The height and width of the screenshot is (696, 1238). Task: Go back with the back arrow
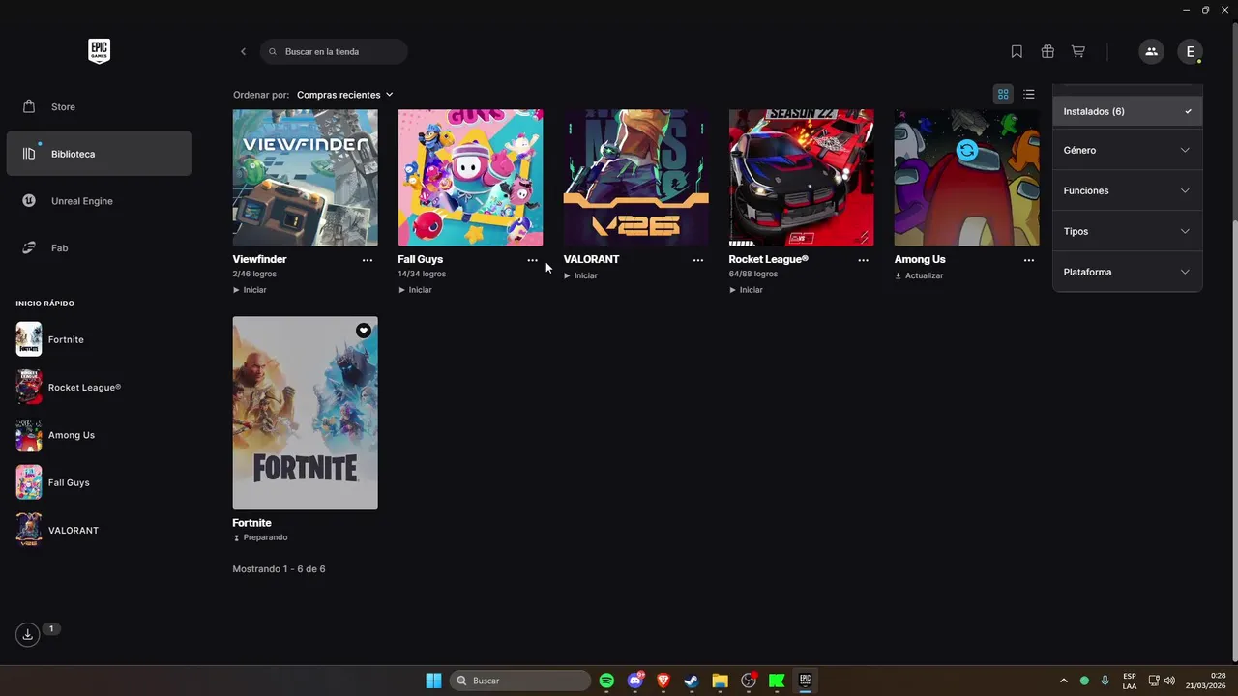coord(243,51)
